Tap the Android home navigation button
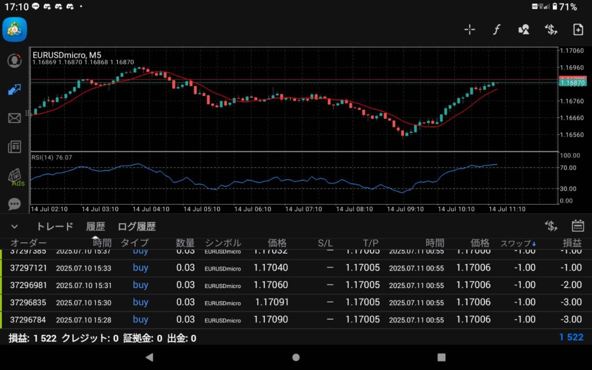592x370 pixels. pos(296,357)
